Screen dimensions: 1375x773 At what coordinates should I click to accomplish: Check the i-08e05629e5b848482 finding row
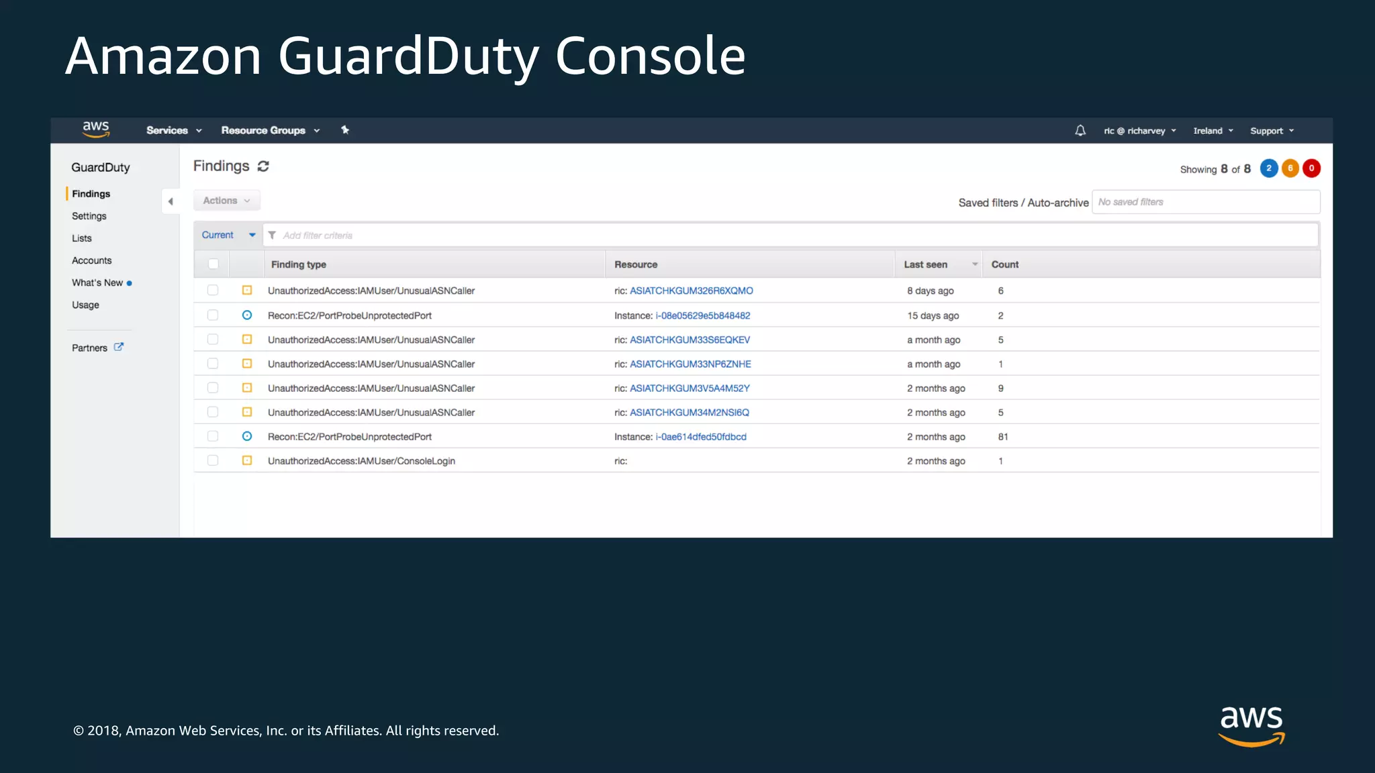(213, 315)
